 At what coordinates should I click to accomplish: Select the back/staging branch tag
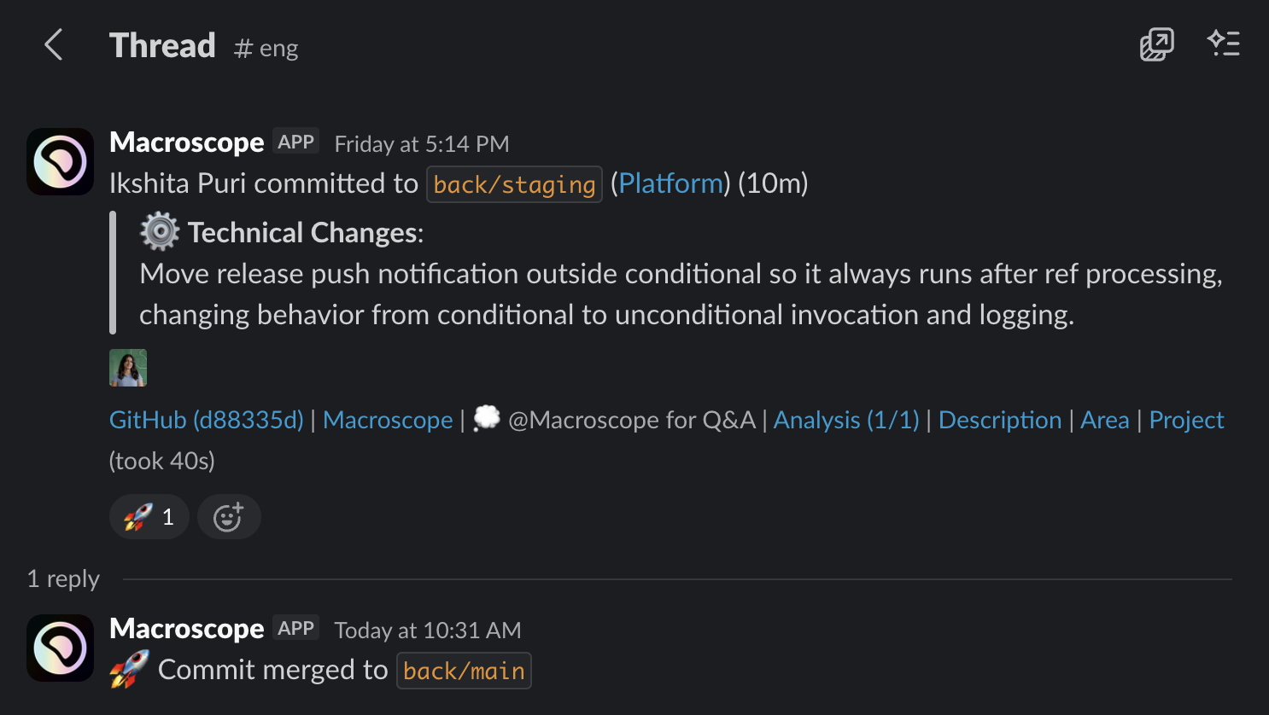[514, 183]
